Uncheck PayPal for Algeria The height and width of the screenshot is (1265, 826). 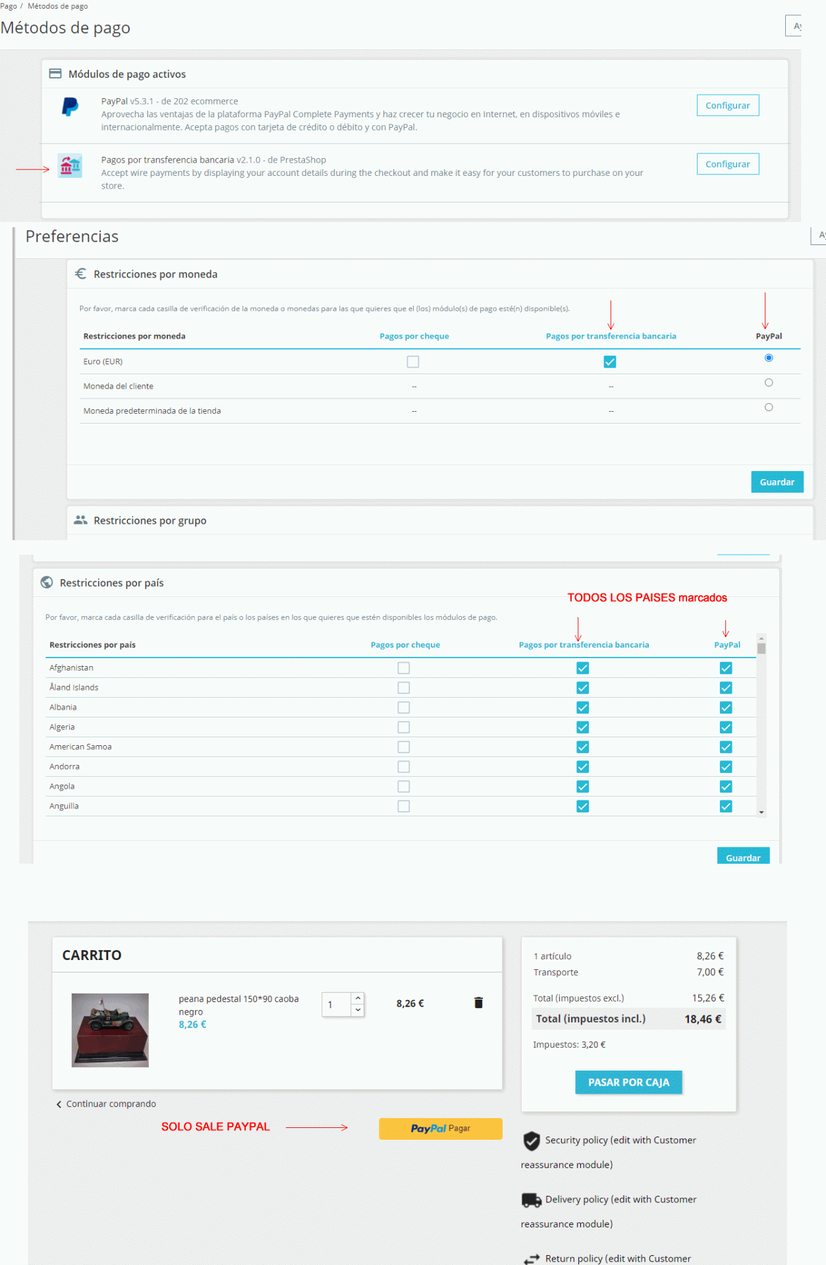tap(726, 727)
